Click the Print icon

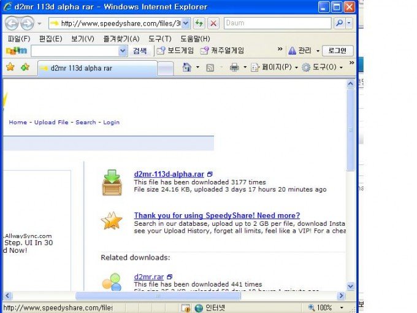pyautogui.click(x=234, y=68)
